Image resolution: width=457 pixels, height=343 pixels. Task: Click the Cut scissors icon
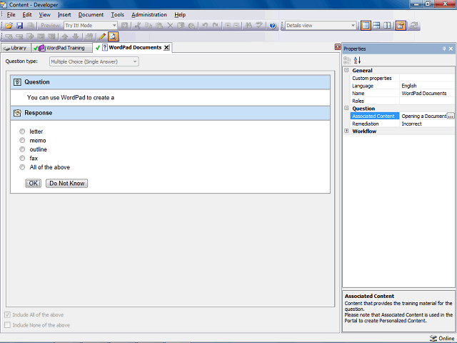[x=138, y=26]
